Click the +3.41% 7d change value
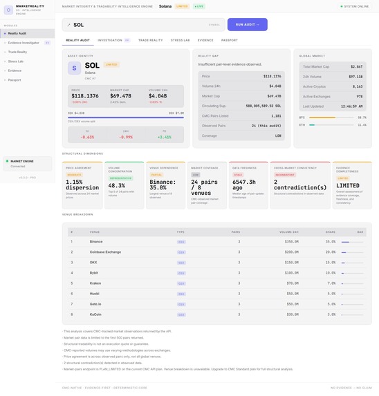The image size is (379, 396). pos(165,137)
